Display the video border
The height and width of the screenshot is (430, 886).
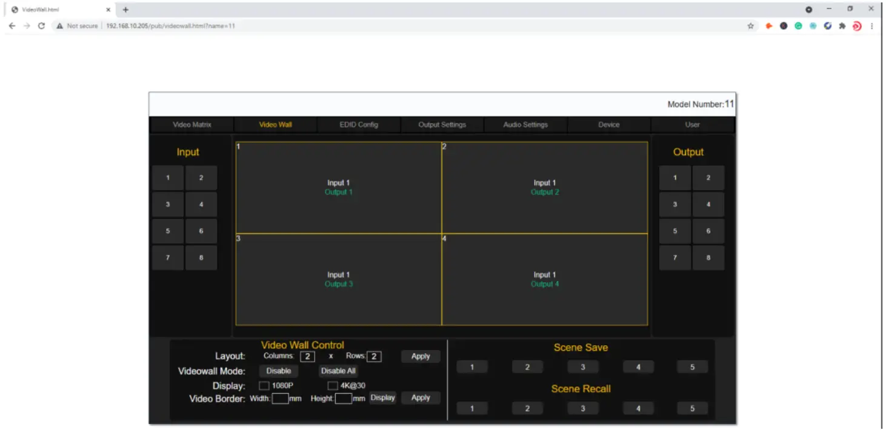pos(382,398)
